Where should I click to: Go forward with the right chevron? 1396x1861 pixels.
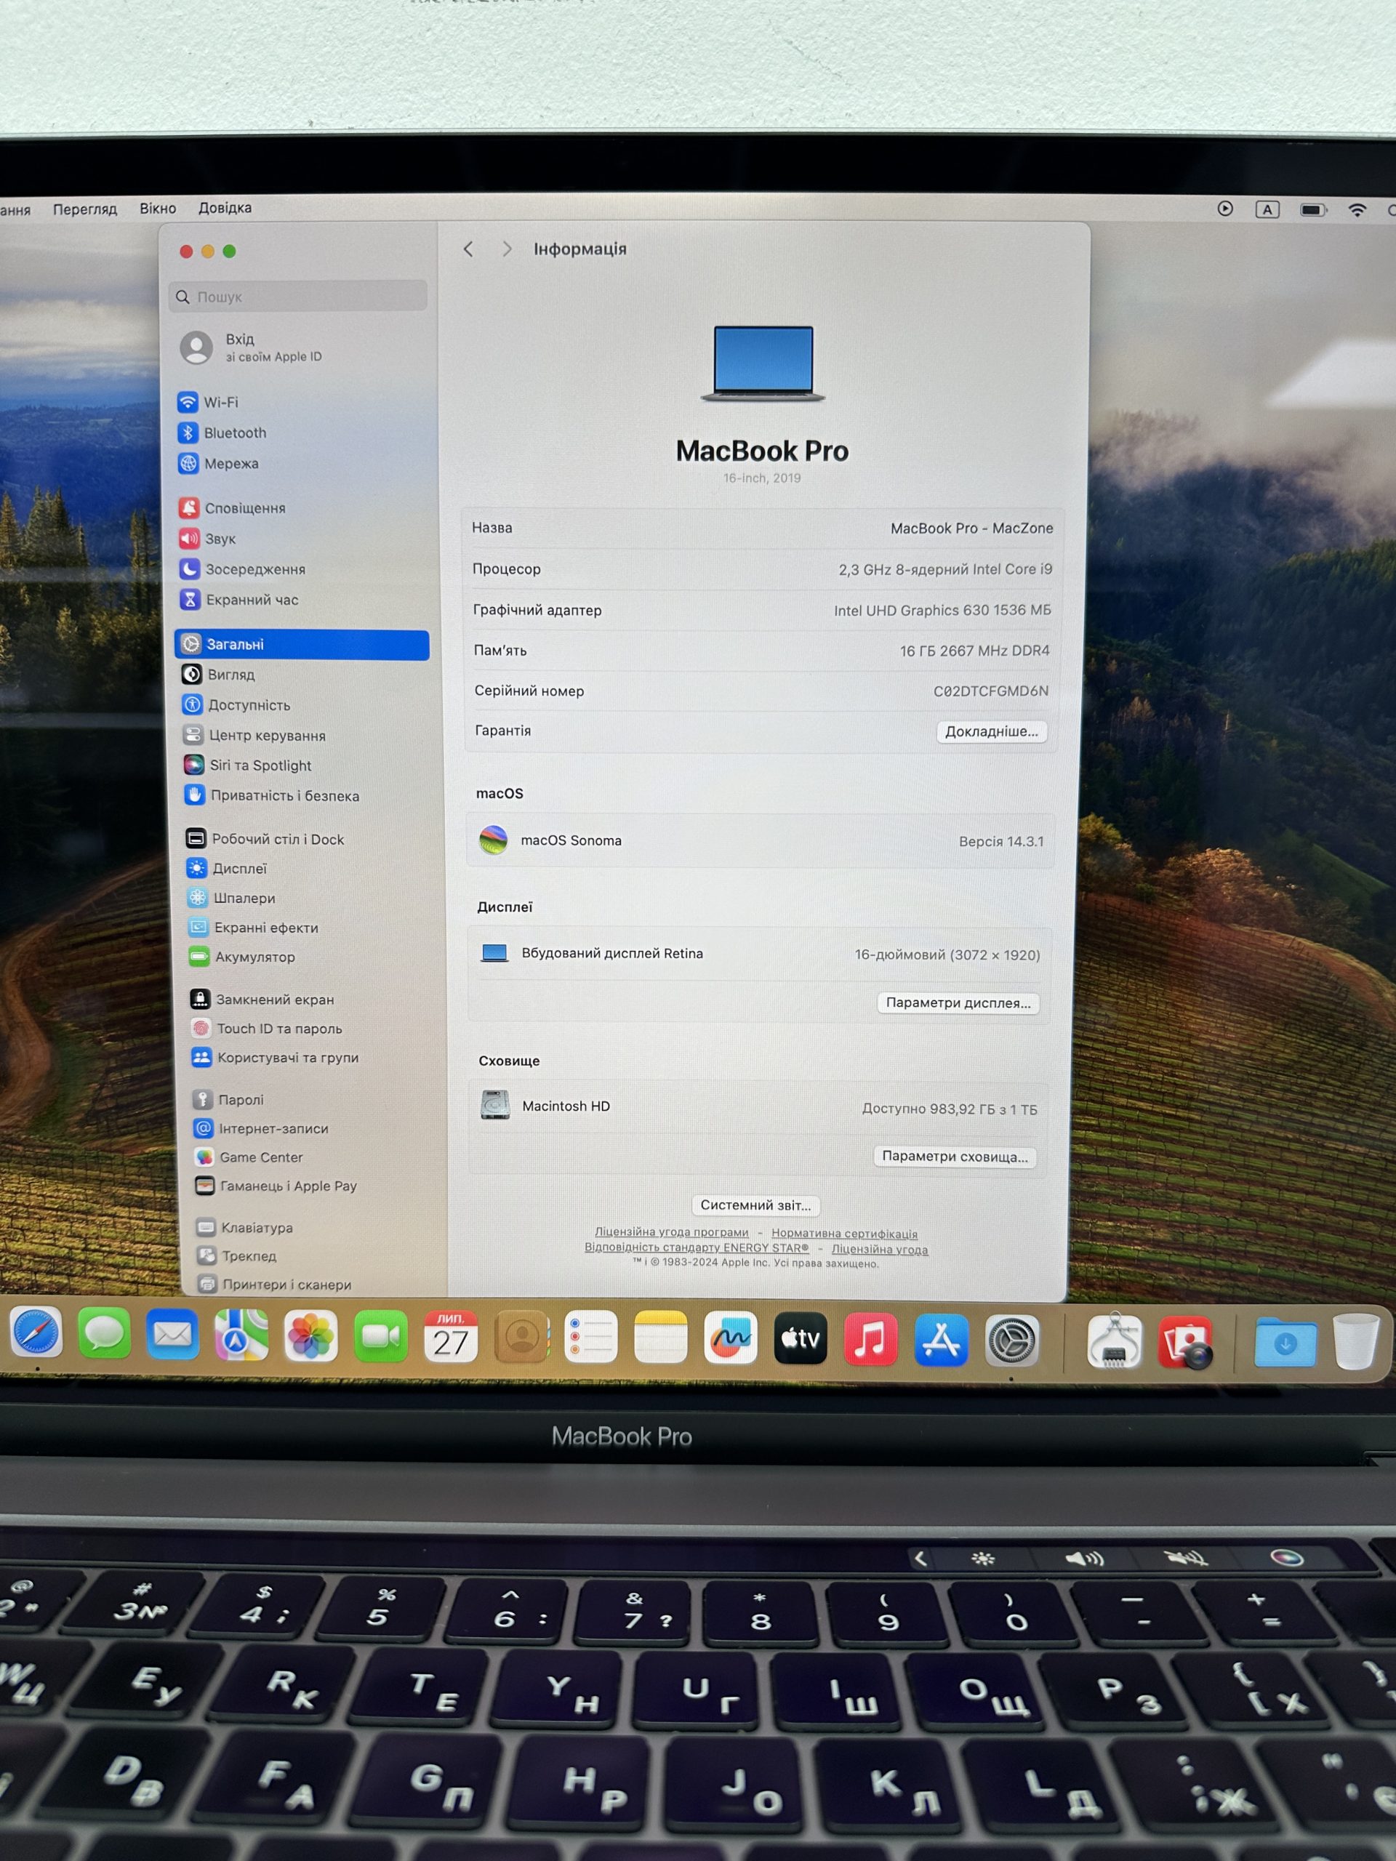507,249
